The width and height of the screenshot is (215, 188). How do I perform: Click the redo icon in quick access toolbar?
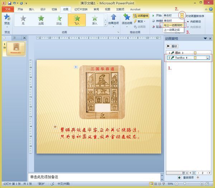(x=21, y=3)
